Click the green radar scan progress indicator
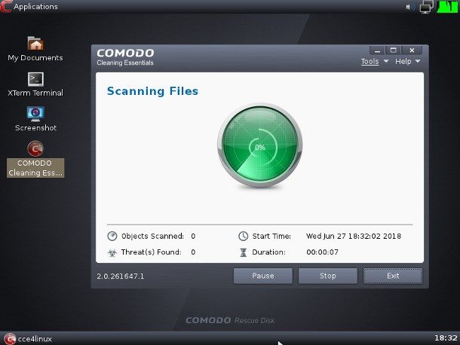460x345 pixels. coord(260,145)
